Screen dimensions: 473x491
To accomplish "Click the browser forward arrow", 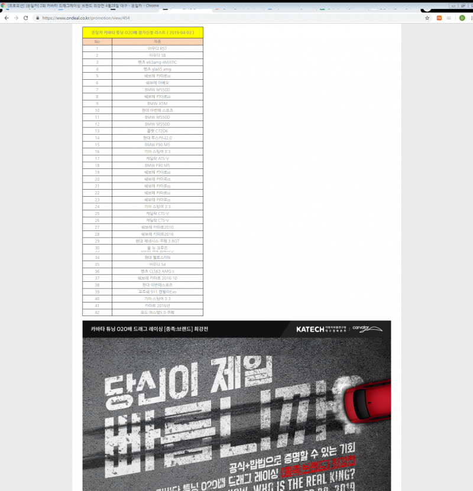I will (17, 18).
